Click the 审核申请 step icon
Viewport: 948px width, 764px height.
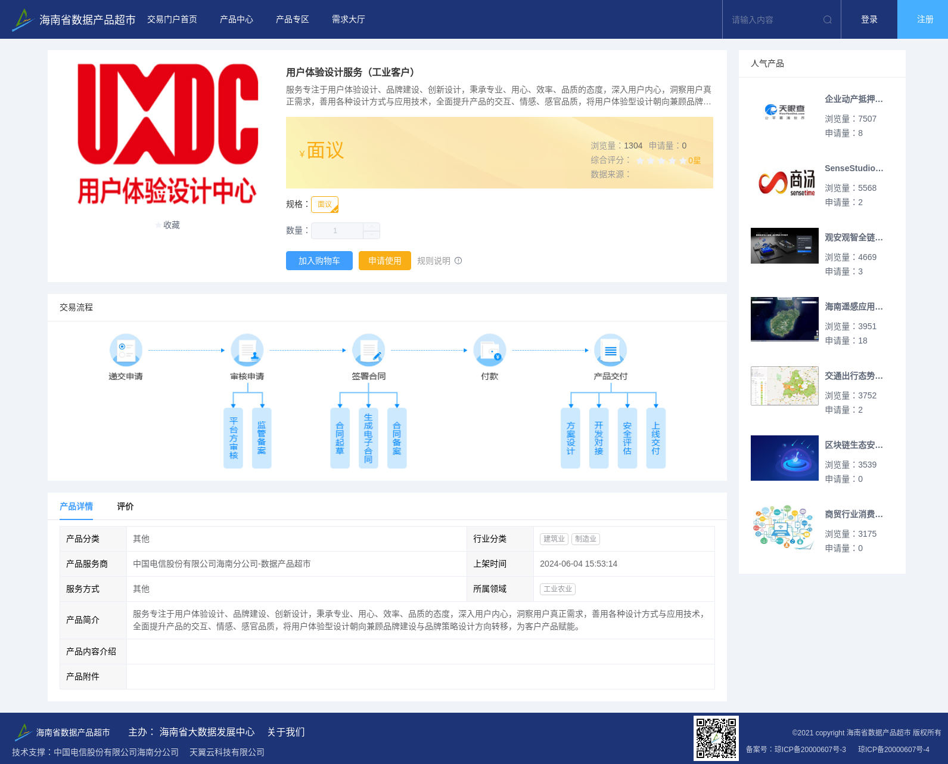[x=247, y=350]
